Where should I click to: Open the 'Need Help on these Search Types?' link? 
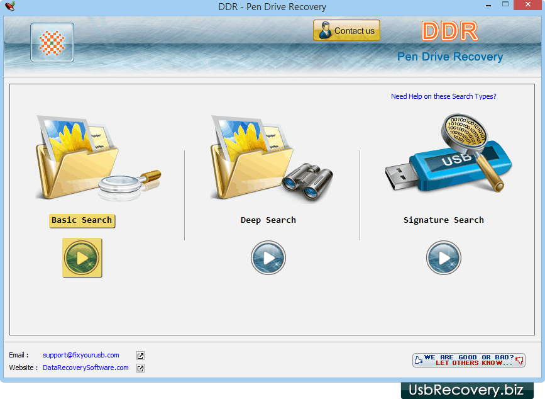[x=443, y=96]
